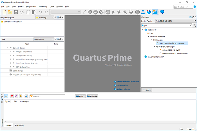Image resolution: width=197 pixels, height=131 pixels.
Task: Click the TimeQuest Timing Analyzer clock icon
Action: pos(137,12)
